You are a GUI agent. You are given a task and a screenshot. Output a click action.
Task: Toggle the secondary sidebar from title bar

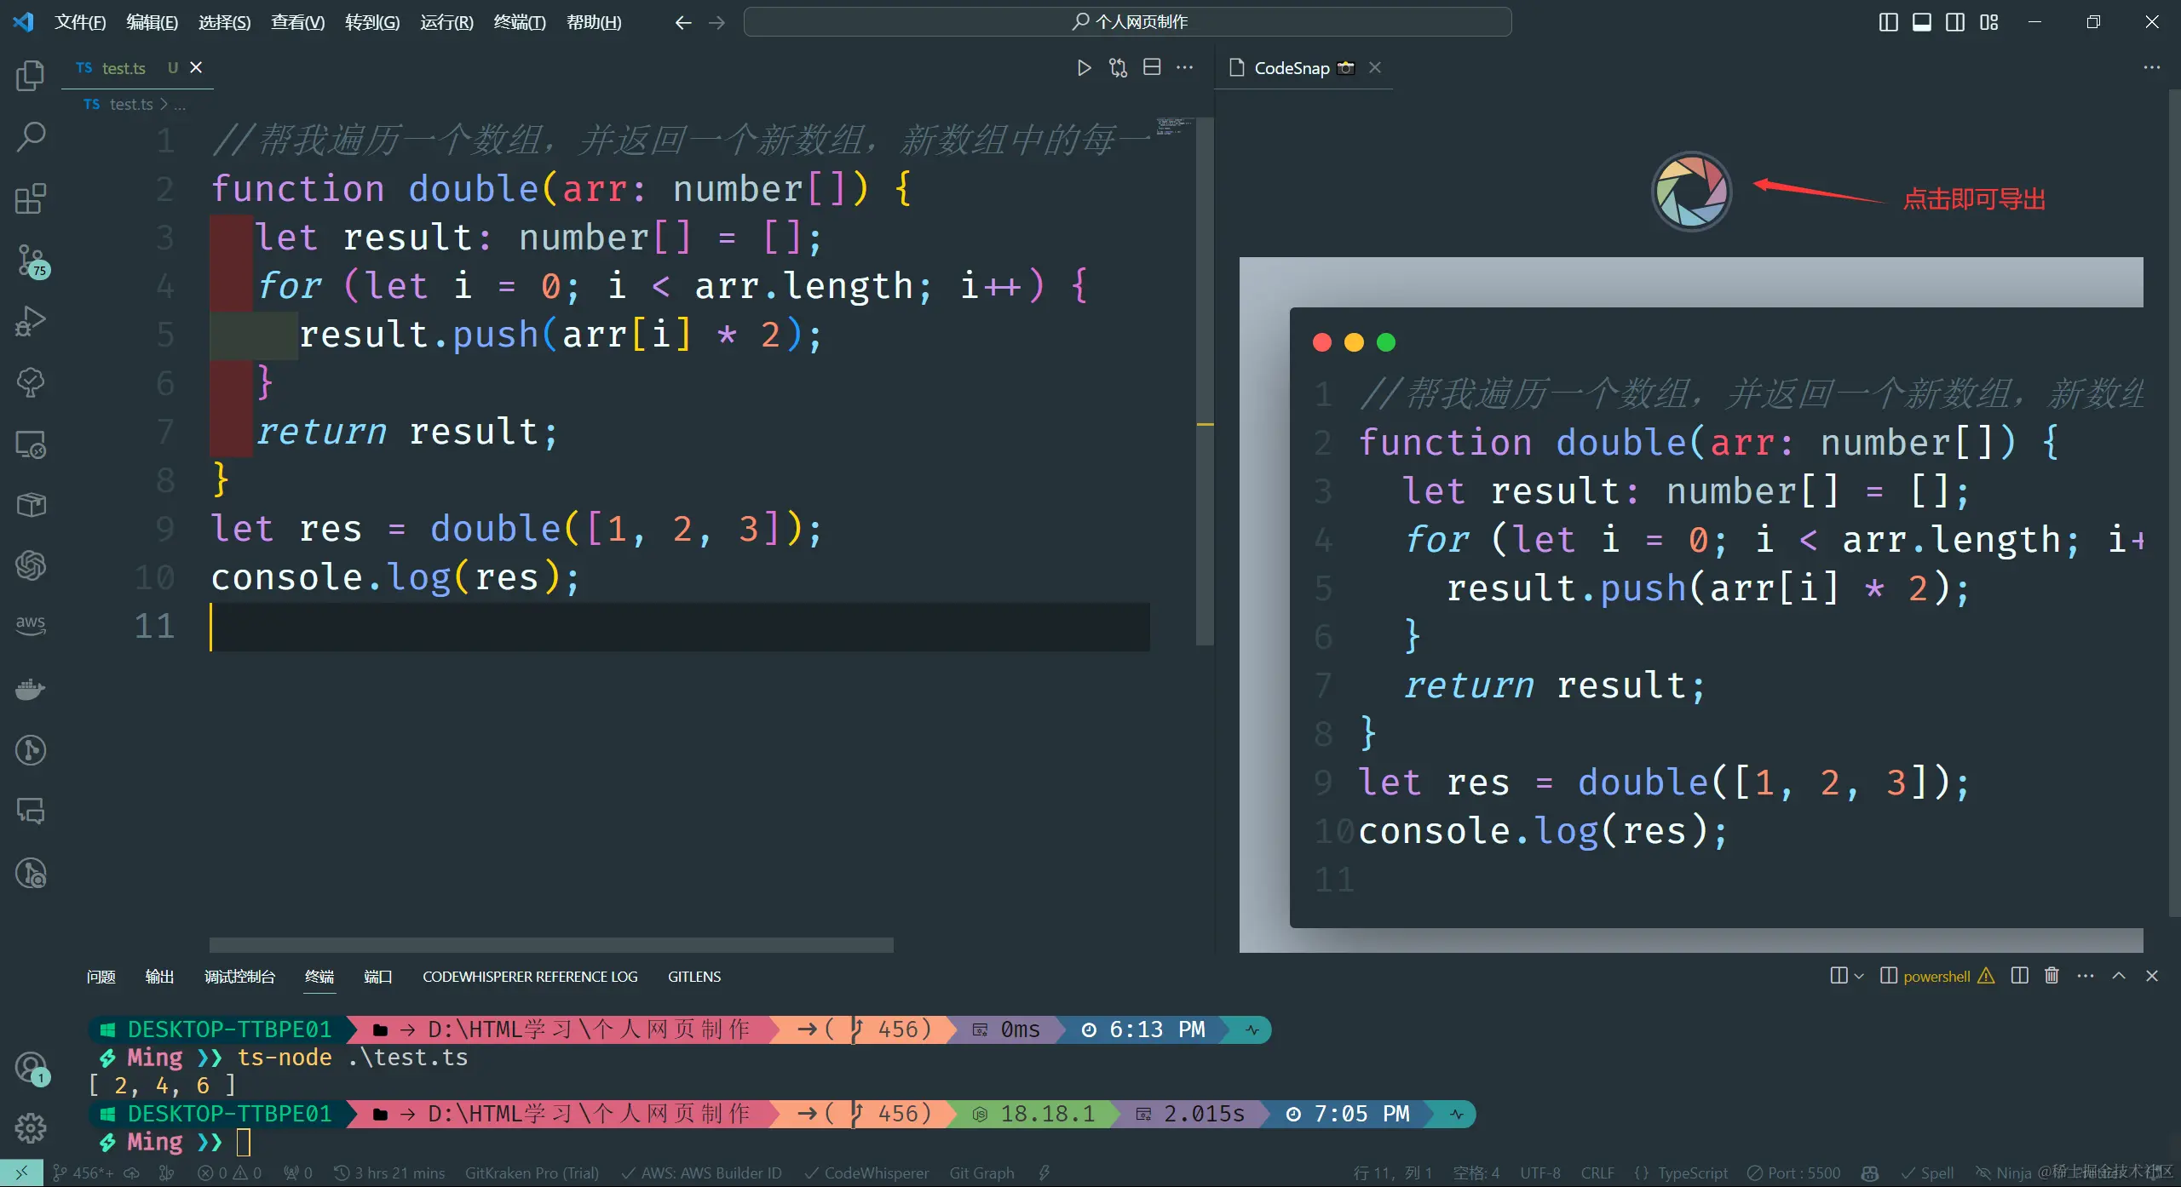(1956, 22)
